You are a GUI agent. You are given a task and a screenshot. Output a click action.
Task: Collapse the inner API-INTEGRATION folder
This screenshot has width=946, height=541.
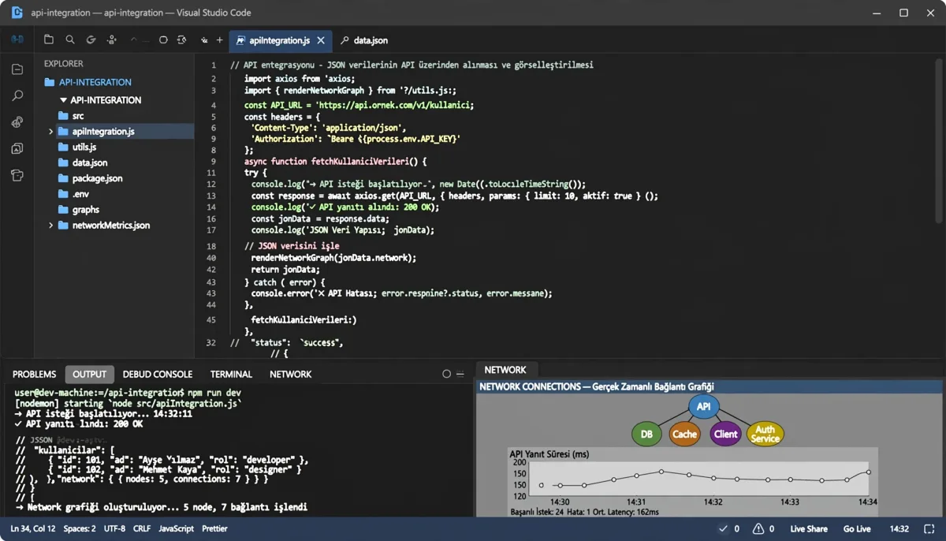64,100
